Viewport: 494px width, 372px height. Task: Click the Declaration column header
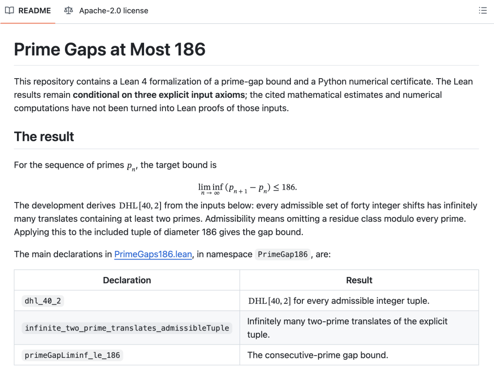click(127, 280)
